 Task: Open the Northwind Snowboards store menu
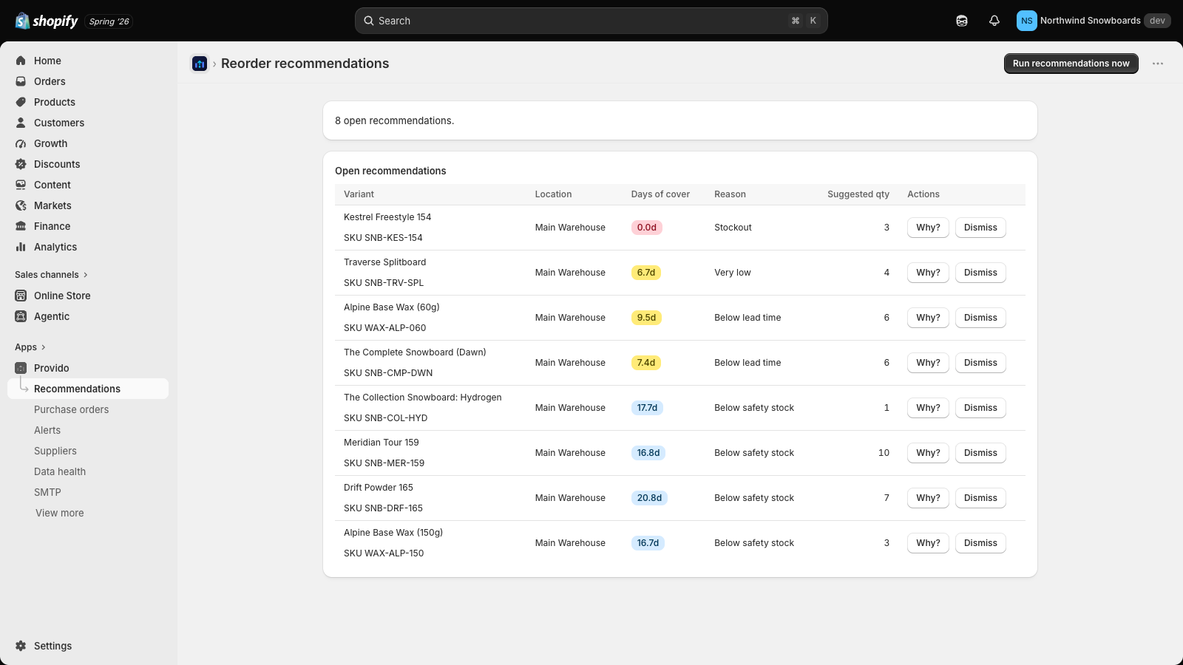click(1094, 21)
